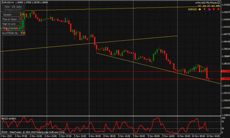Click the e-MoveSLTPbyMouse expert advisor name
The height and width of the screenshot is (138, 230).
click(x=206, y=3)
